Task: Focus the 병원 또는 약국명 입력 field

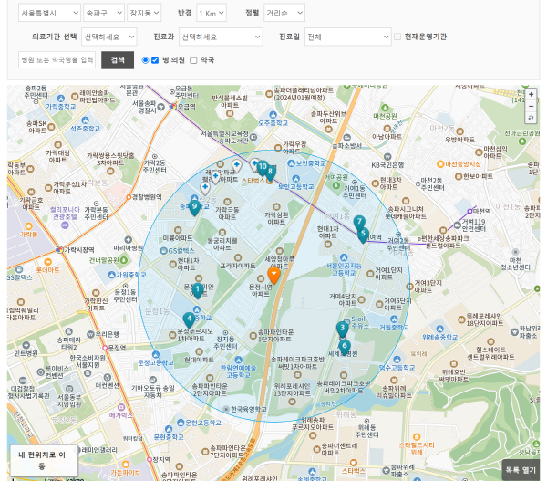Action: click(x=57, y=59)
